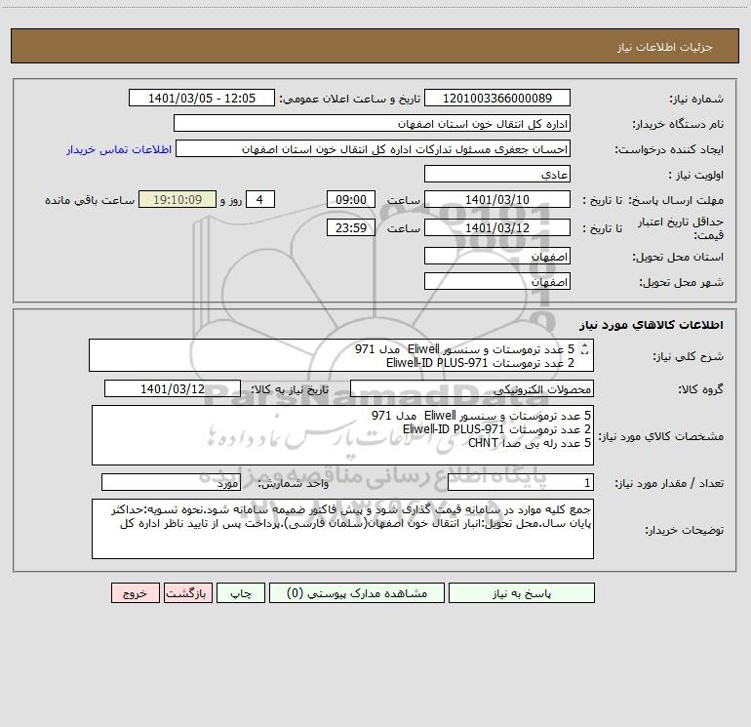Click the 'اطلاعات کالاهای مورد نیاز' section heading
This screenshot has height=727, width=751.
tap(651, 325)
